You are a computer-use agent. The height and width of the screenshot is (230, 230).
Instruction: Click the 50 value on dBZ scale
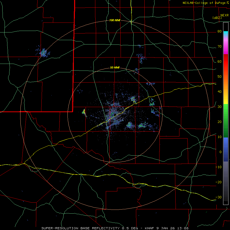coord(220,77)
